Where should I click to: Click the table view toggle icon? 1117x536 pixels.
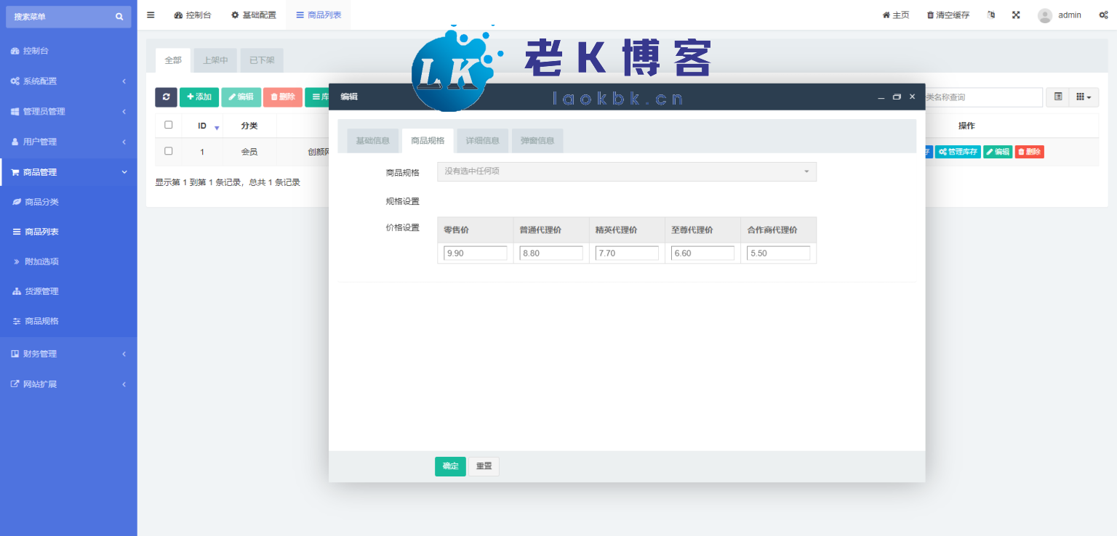[x=1058, y=97]
